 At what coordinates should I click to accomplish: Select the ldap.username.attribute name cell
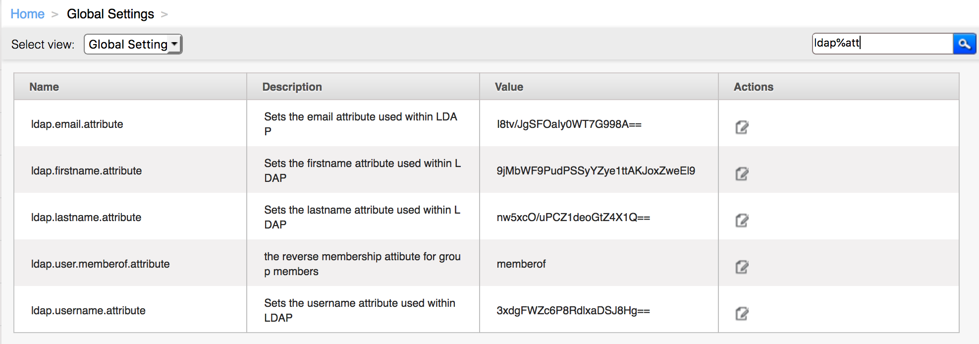[130, 310]
